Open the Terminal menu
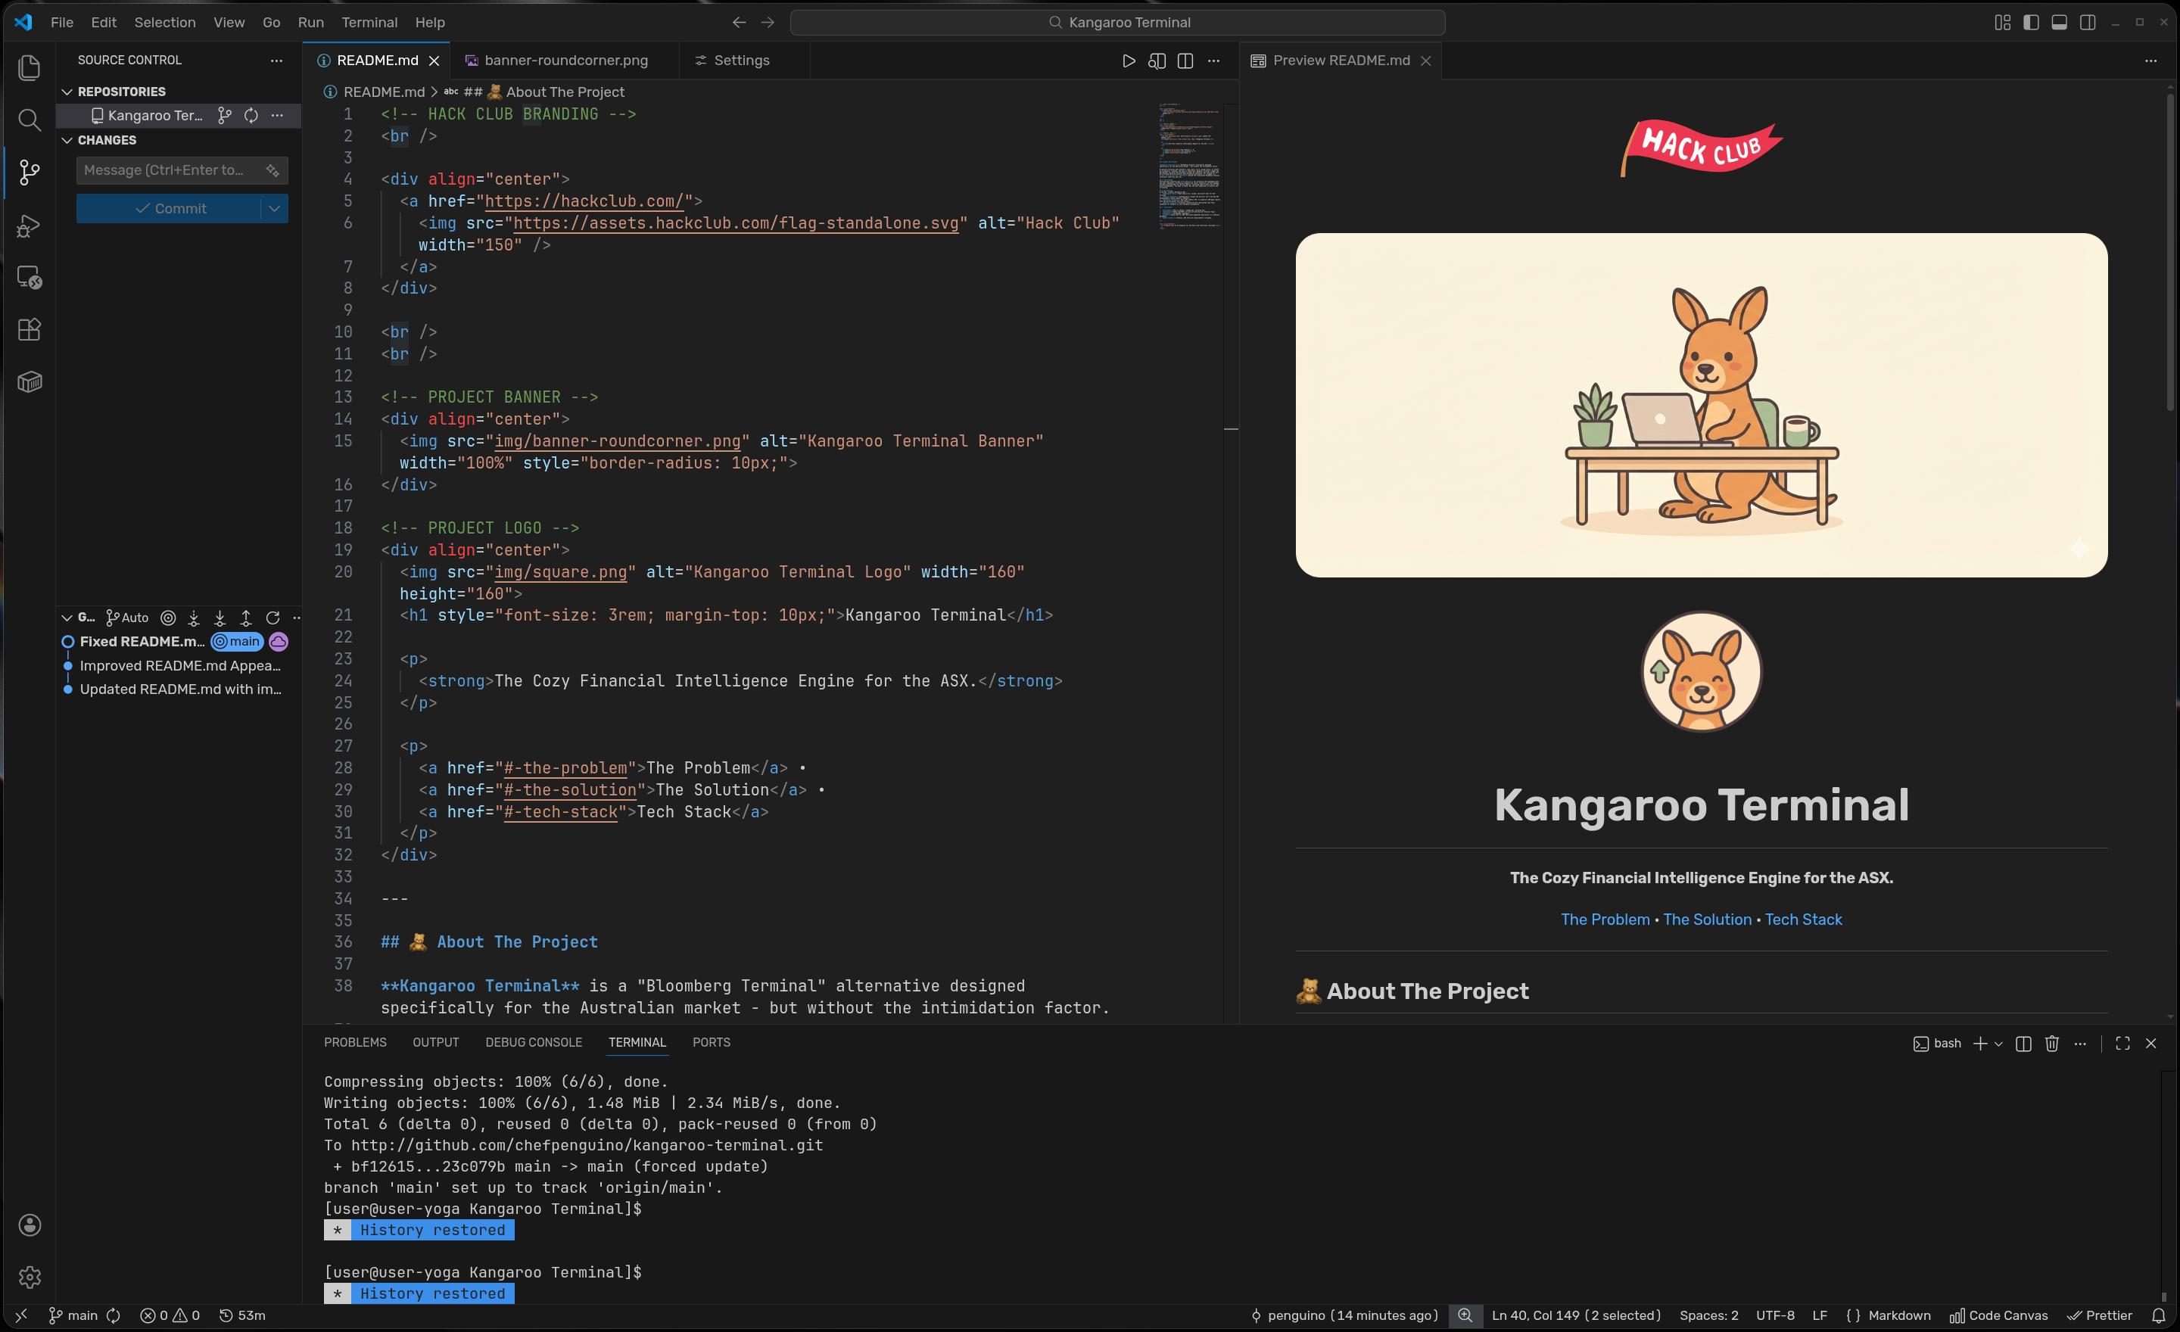 click(x=369, y=22)
